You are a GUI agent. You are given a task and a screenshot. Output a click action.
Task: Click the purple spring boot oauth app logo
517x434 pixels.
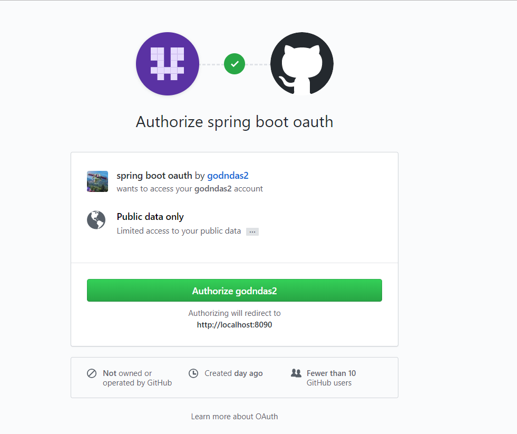point(167,63)
